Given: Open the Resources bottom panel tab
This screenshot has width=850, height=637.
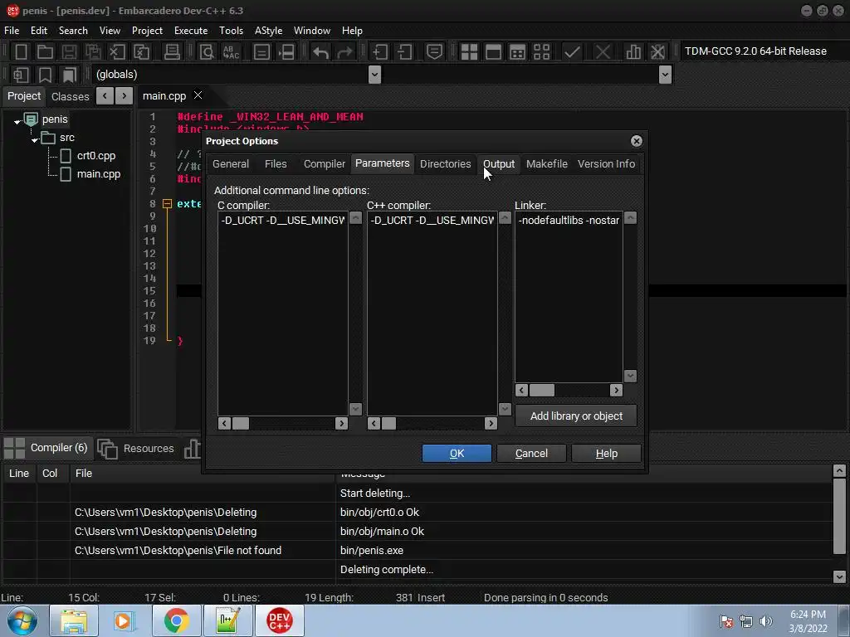Looking at the screenshot, I should click(136, 449).
